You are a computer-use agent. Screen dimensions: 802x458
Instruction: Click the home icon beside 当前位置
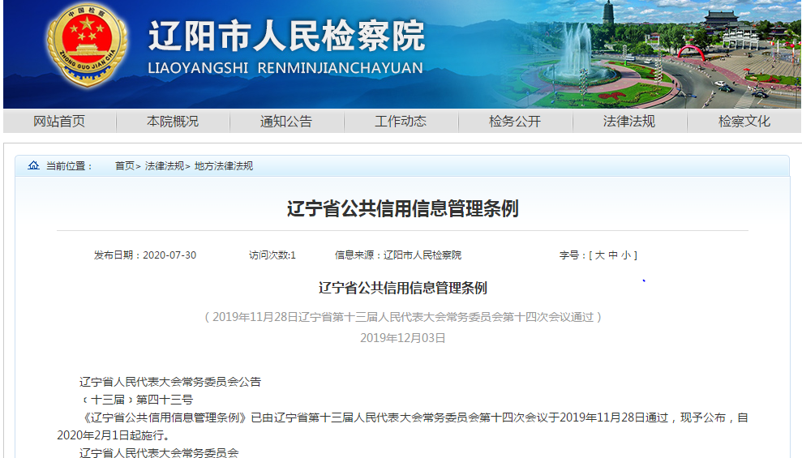pos(33,165)
